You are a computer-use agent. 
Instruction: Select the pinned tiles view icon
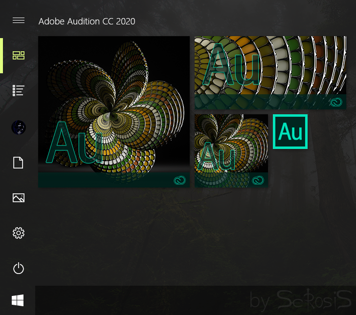point(19,55)
